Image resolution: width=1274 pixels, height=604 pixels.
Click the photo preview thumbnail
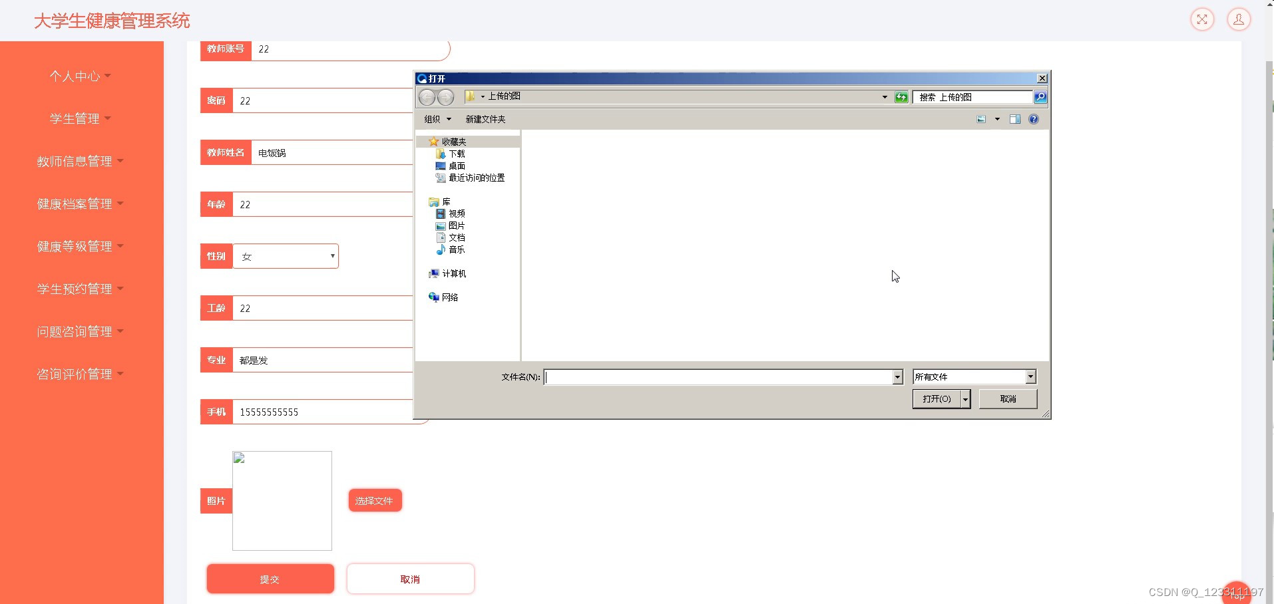pyautogui.click(x=282, y=501)
